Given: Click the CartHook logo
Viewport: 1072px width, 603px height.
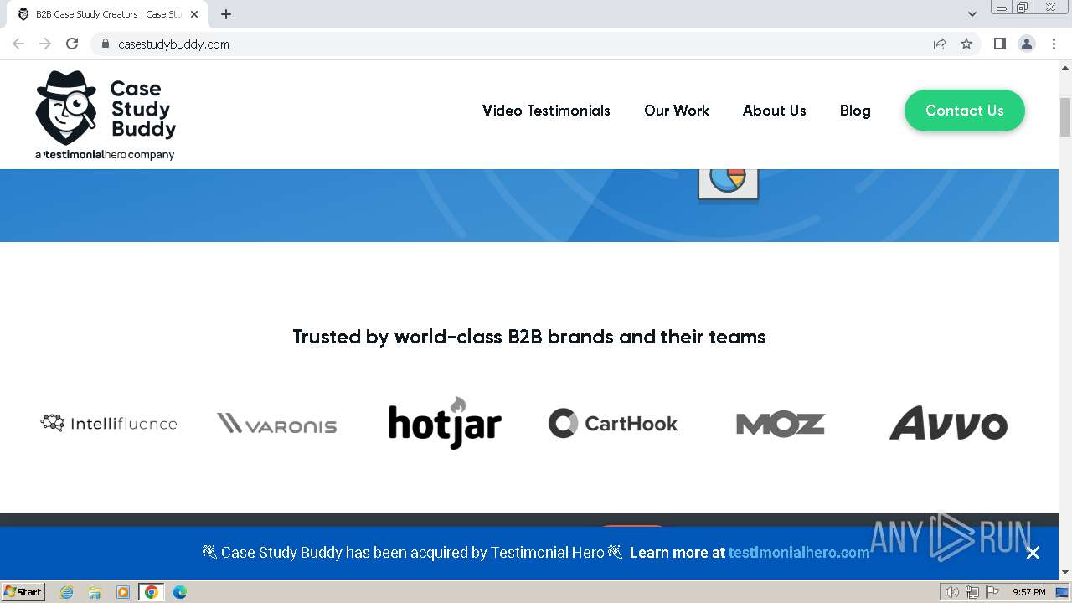Looking at the screenshot, I should 613,423.
